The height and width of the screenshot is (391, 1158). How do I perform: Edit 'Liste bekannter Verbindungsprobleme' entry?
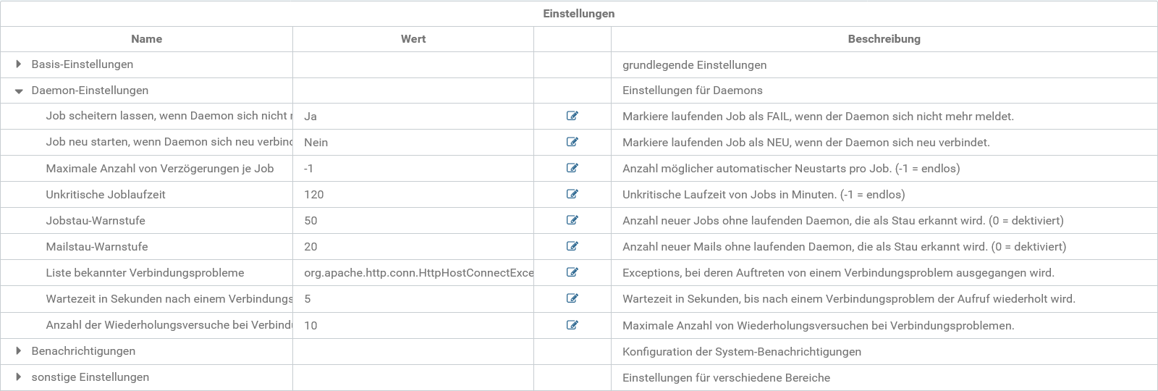click(x=572, y=272)
